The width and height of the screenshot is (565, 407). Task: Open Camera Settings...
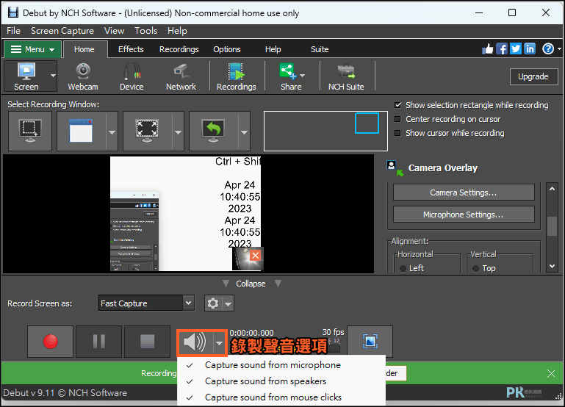coord(464,192)
